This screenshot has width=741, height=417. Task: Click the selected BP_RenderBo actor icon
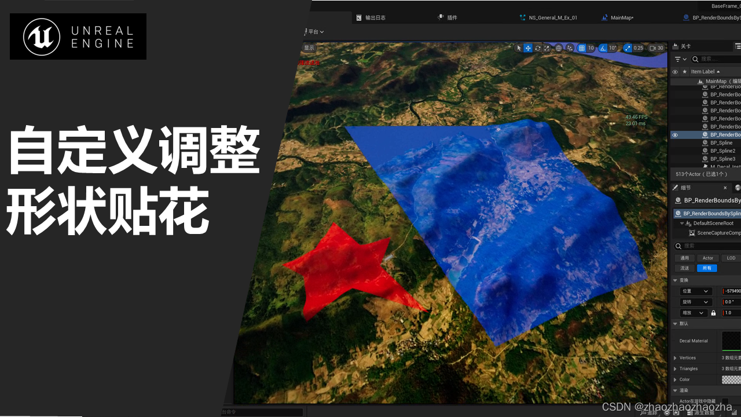pyautogui.click(x=705, y=135)
